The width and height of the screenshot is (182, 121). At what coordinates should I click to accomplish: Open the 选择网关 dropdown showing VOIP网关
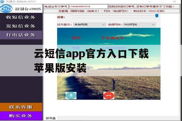139,25
